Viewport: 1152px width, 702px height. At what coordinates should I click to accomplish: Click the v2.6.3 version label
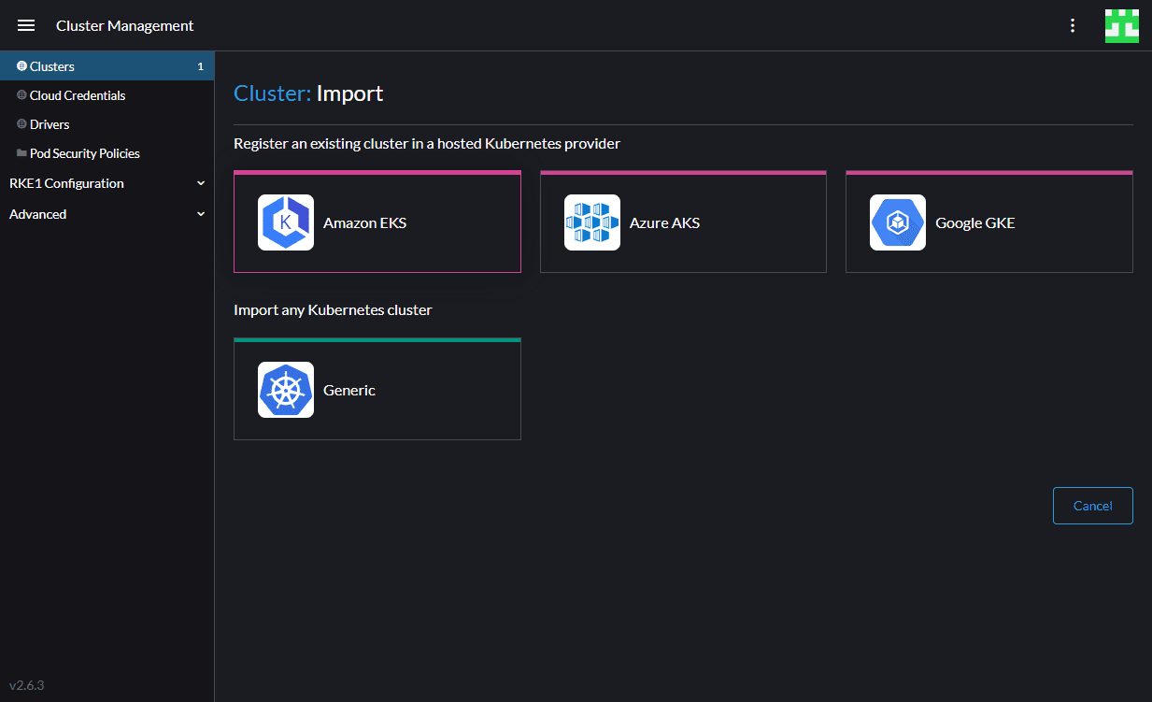point(27,685)
